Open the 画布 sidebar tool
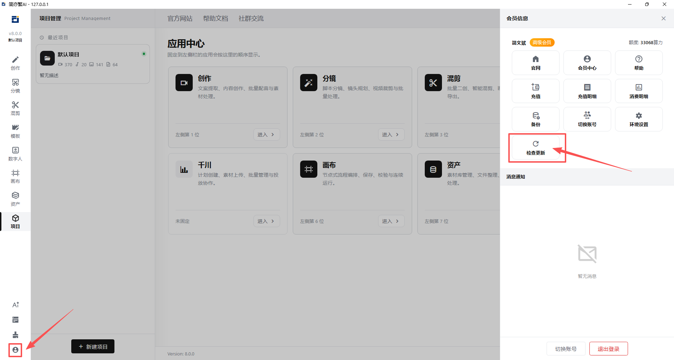This screenshot has width=674, height=360. pyautogui.click(x=15, y=176)
